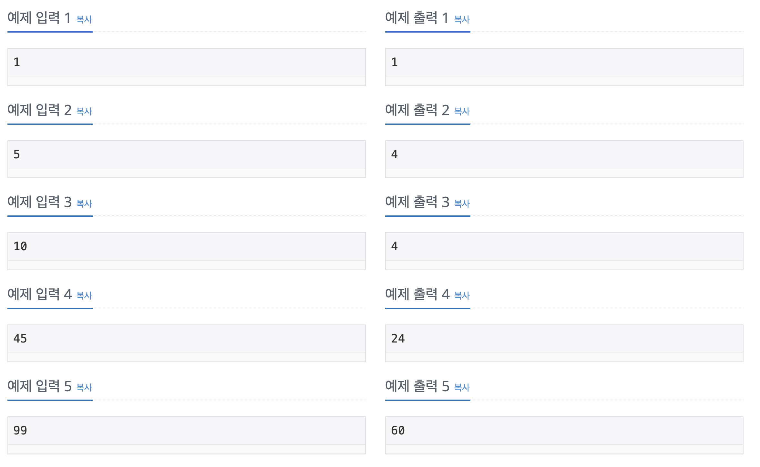760x467 pixels.
Task: Click the 예제 입력 1 heading
Action: coord(39,18)
